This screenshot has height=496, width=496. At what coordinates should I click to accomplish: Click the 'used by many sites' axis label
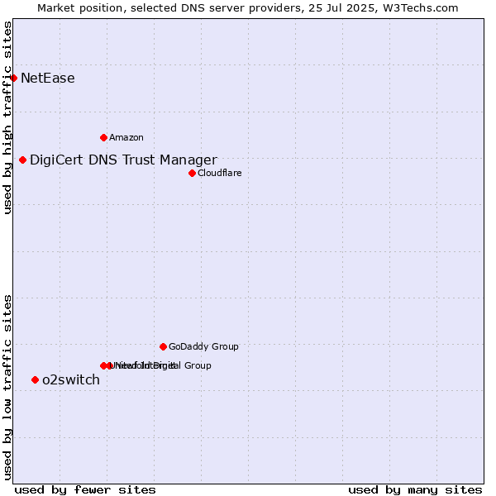pos(415,490)
